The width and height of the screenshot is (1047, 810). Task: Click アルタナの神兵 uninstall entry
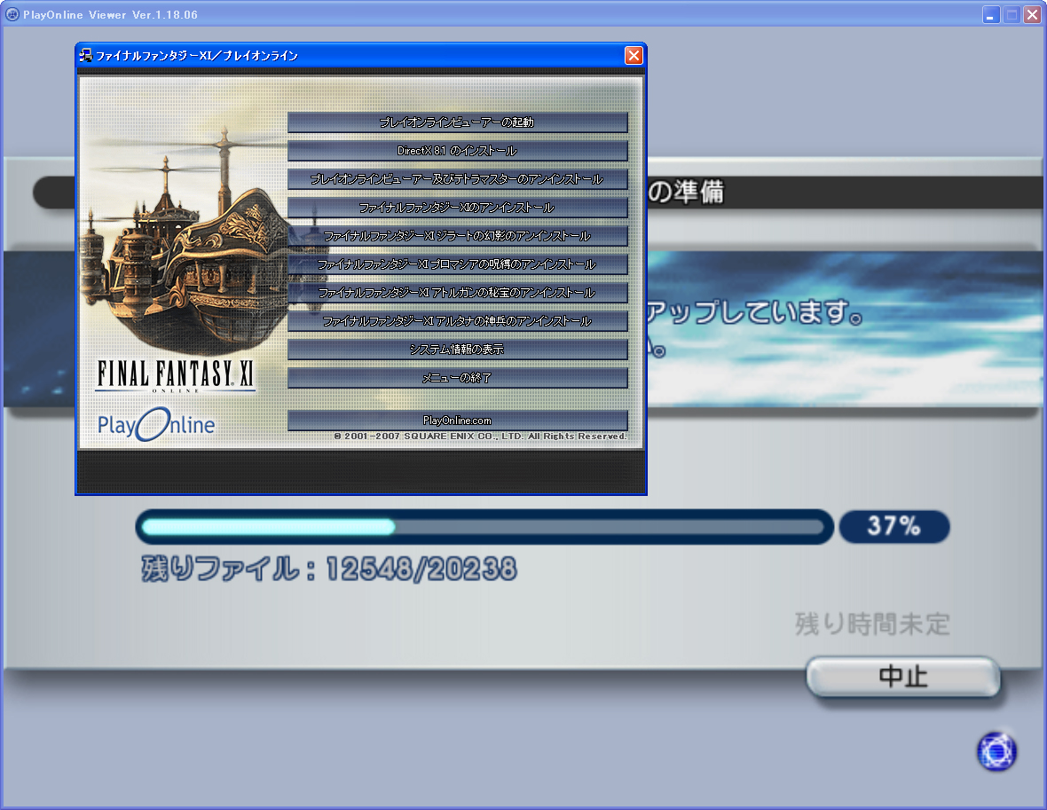457,321
